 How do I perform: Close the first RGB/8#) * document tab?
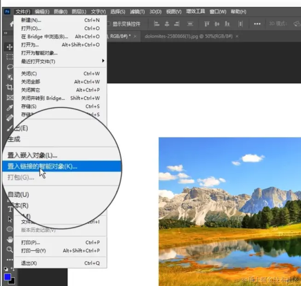(x=135, y=36)
